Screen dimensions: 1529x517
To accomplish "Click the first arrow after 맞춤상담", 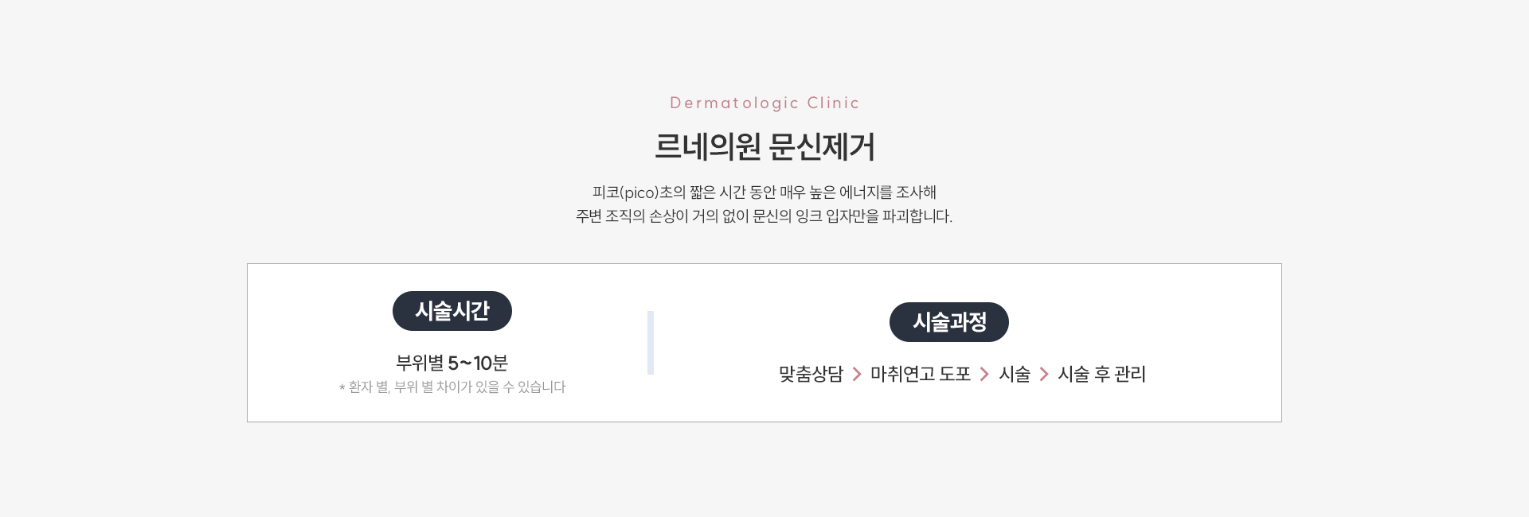I will pos(857,374).
